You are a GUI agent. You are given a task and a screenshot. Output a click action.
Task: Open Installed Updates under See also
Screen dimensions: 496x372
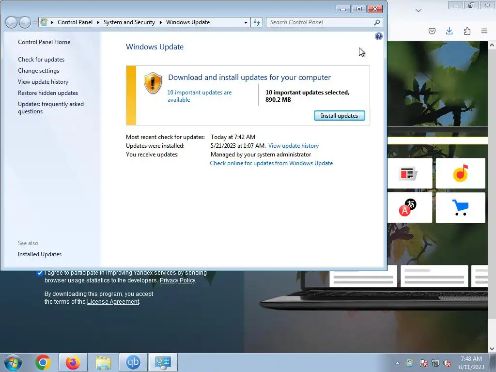pos(40,254)
